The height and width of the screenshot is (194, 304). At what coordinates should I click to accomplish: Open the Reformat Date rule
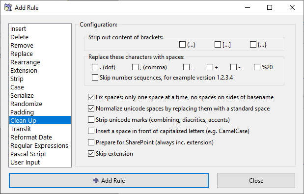click(x=40, y=137)
